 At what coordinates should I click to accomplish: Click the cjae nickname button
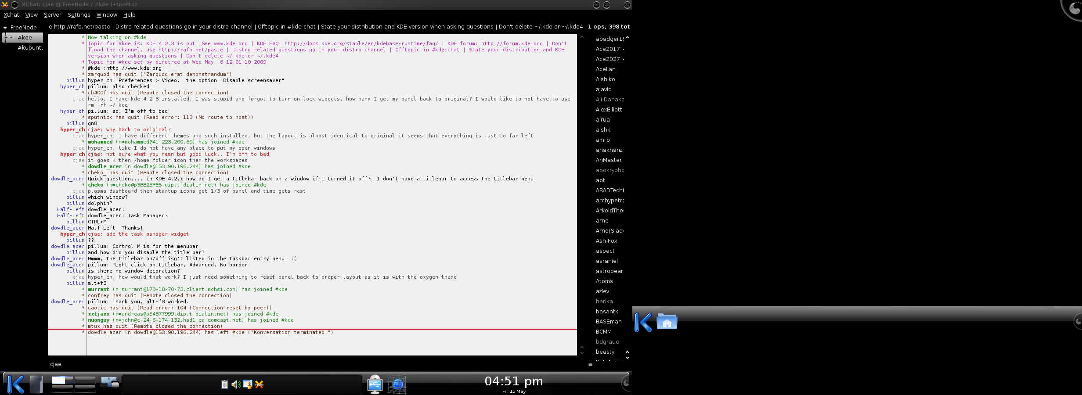click(56, 364)
